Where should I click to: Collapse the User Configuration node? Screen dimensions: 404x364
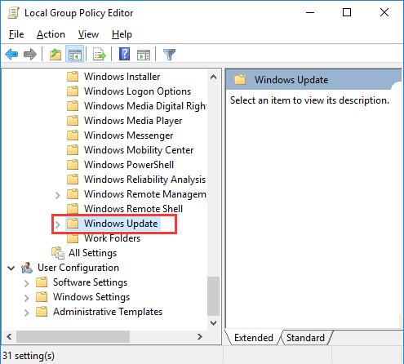click(11, 268)
